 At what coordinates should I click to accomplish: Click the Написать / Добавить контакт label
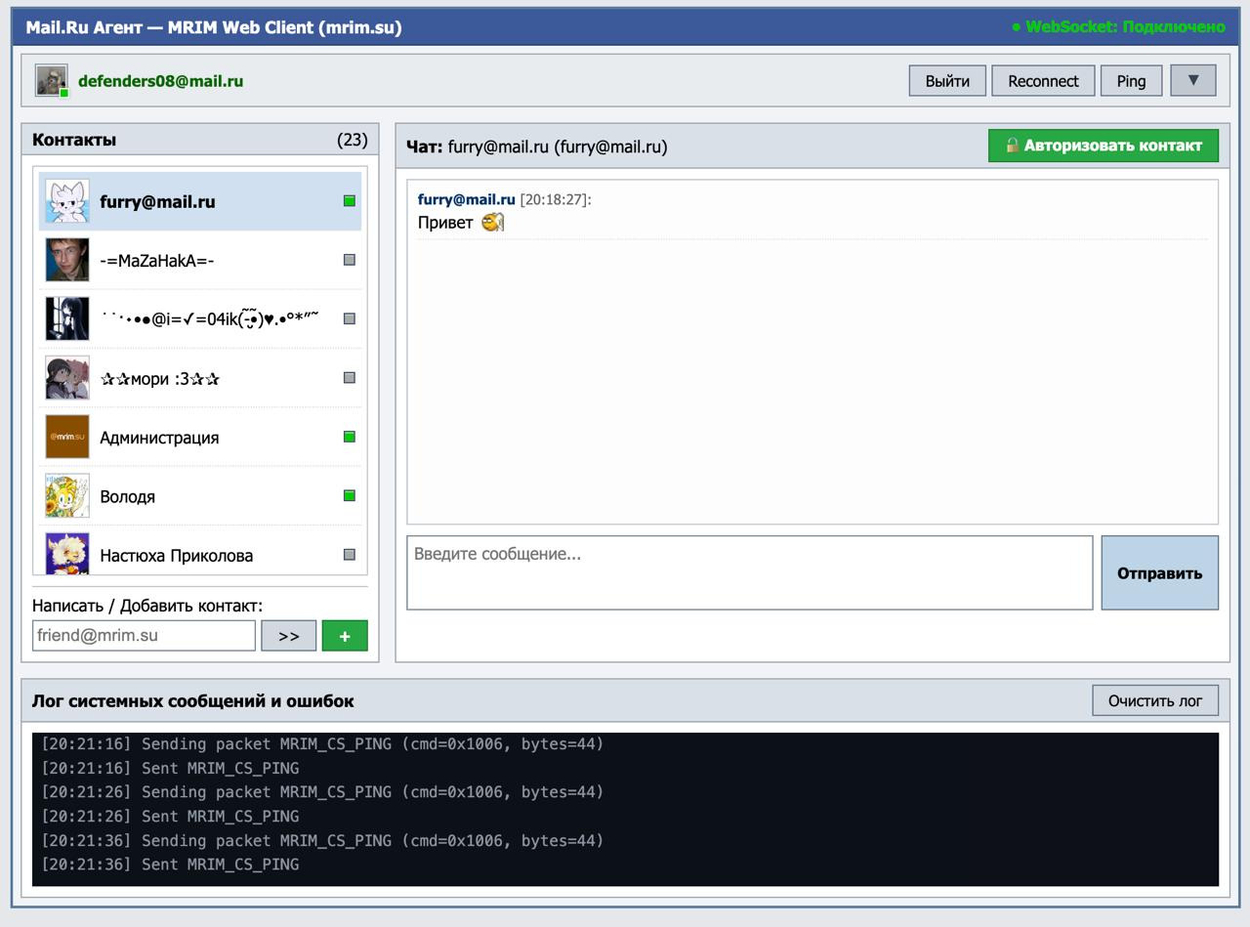(147, 606)
